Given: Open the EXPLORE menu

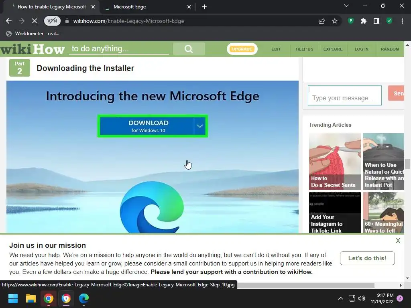Looking at the screenshot, I should [x=333, y=49].
